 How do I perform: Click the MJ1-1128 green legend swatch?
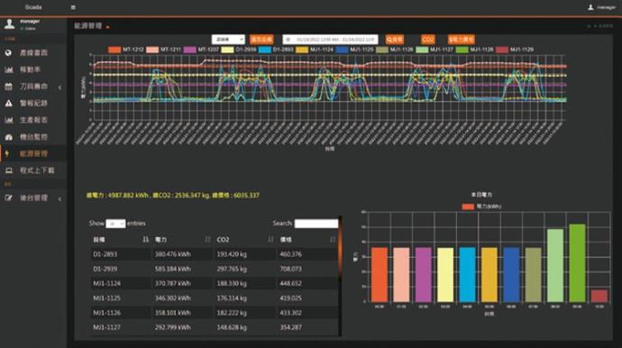point(462,50)
